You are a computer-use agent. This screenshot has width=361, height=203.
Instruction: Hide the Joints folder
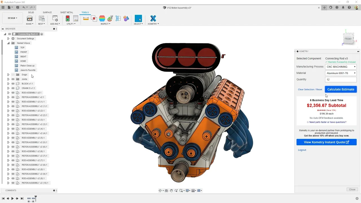tap(13, 79)
